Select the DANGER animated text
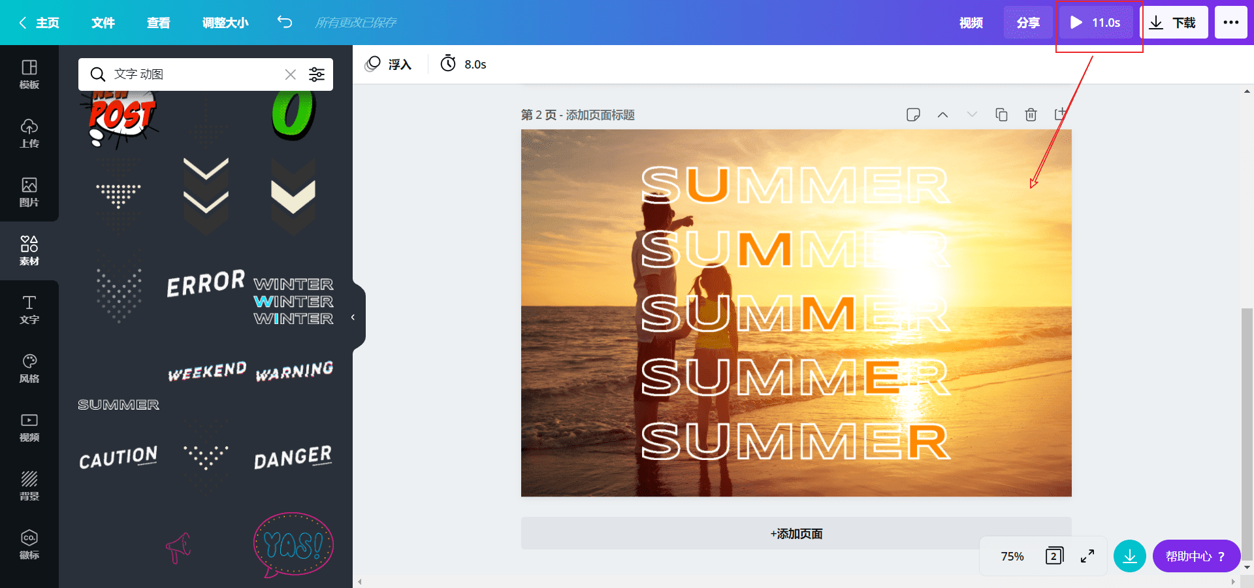 (293, 457)
